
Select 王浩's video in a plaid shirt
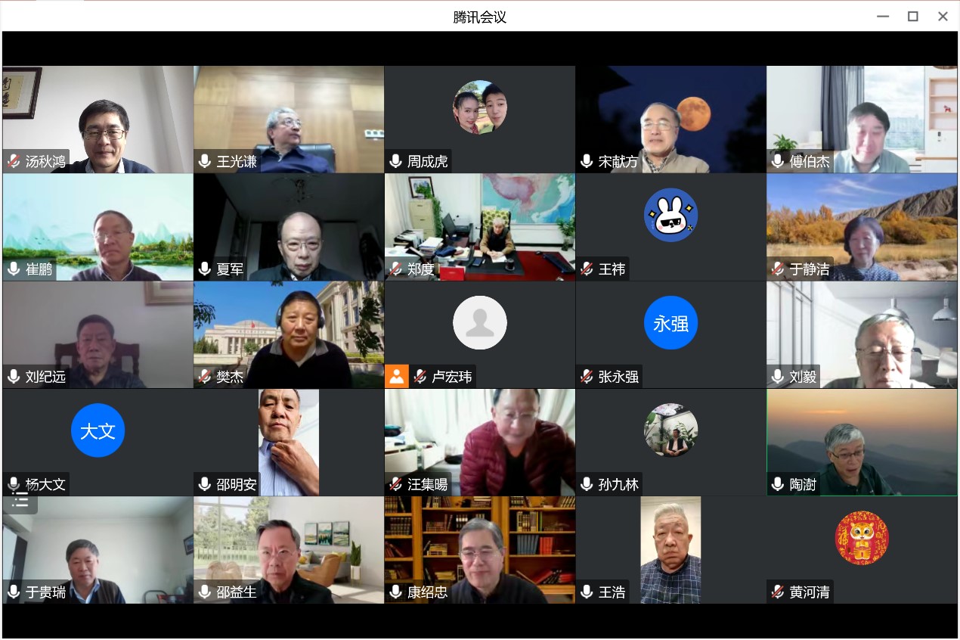(x=671, y=550)
